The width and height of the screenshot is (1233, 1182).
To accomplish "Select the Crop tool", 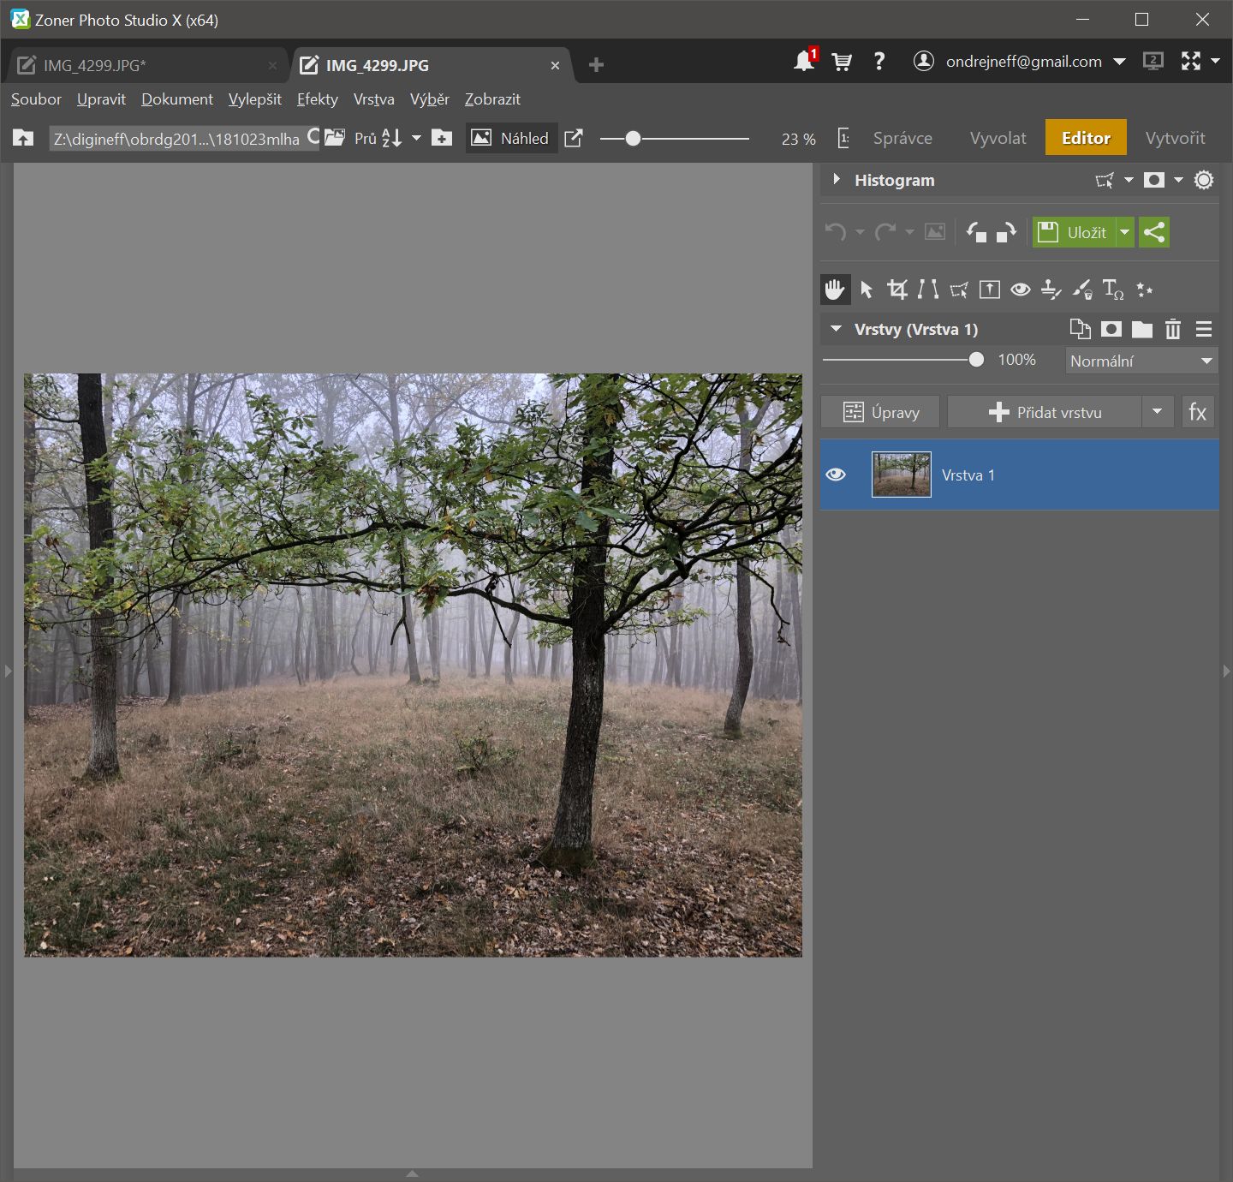I will [897, 290].
